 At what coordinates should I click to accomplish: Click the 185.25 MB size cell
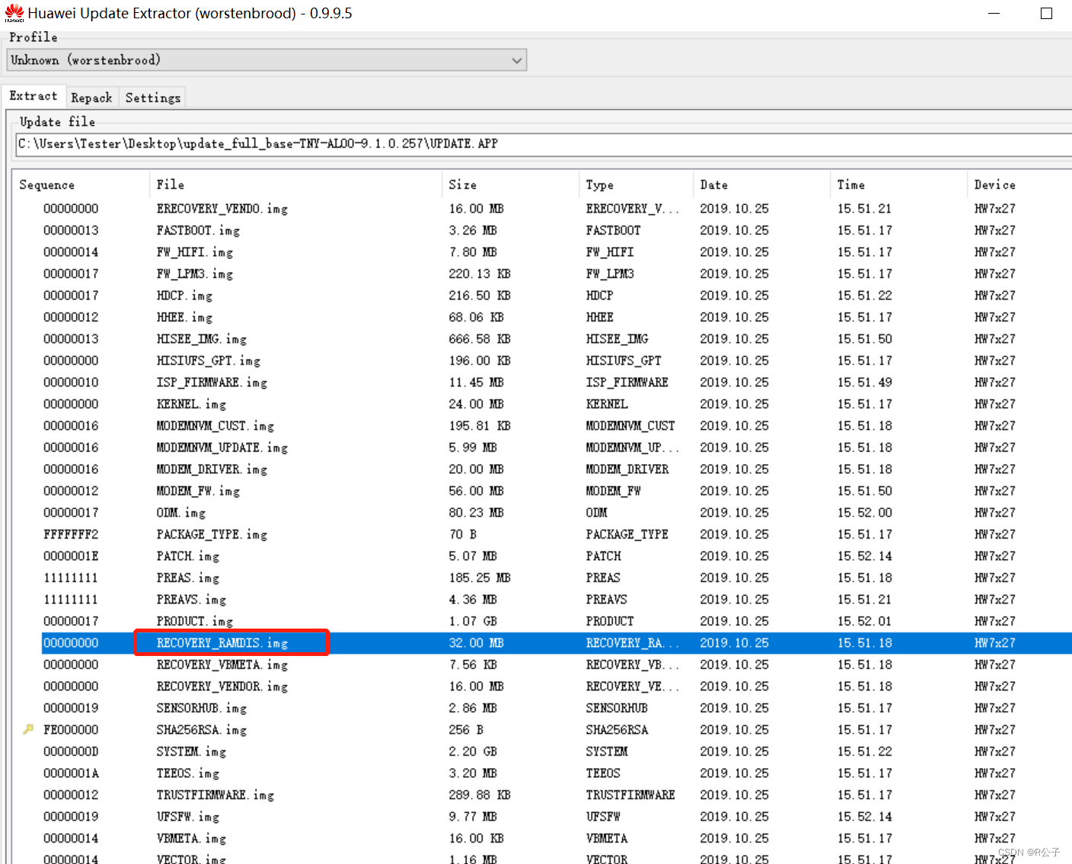479,578
